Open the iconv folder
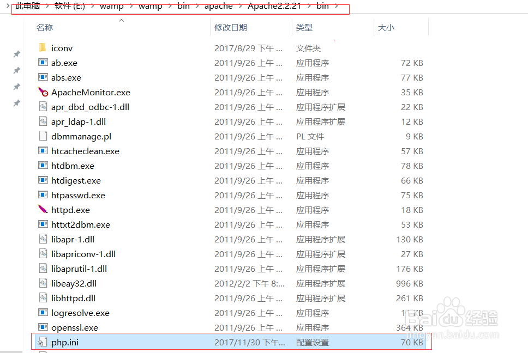 pos(62,48)
